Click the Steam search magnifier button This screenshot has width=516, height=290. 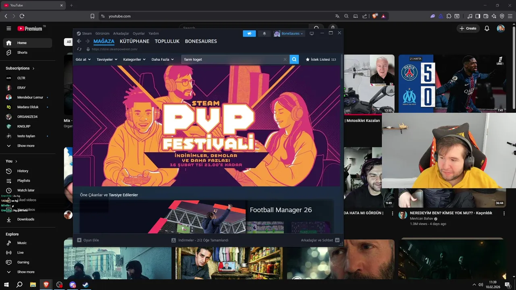(294, 59)
